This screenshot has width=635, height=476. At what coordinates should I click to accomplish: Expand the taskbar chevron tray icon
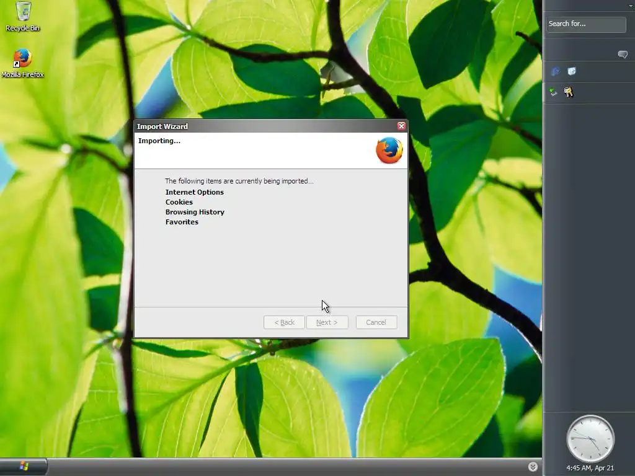[x=533, y=467]
